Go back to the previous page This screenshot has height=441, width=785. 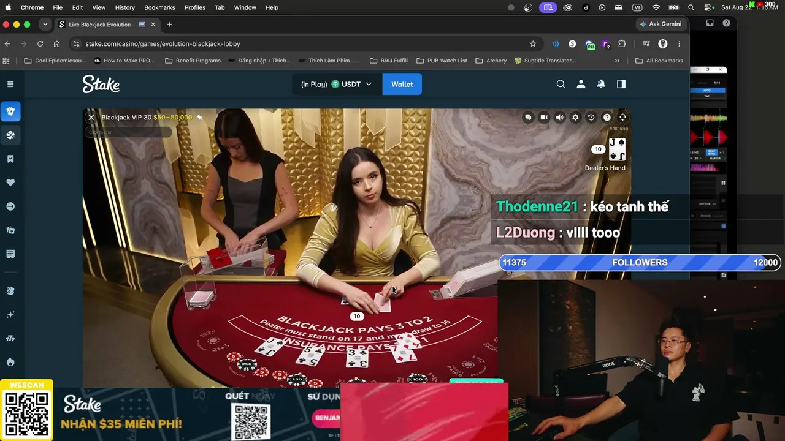(7, 44)
